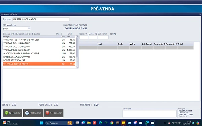Click the red X icon on F4 Cancelar
The height and width of the screenshot is (126, 202).
47,113
